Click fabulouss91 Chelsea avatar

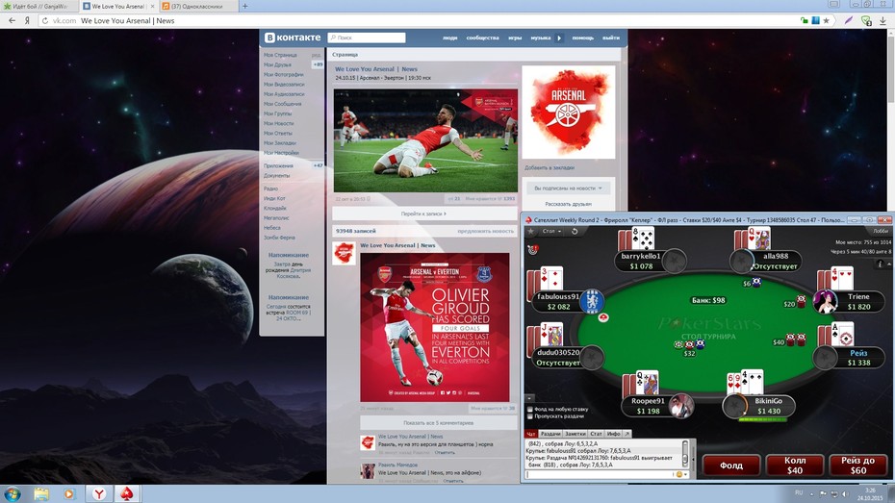[x=591, y=301]
